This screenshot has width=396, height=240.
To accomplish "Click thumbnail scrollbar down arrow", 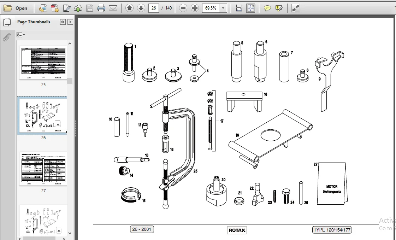I will tap(70, 233).
